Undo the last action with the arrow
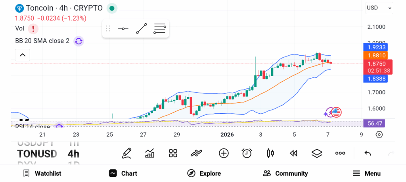The height and width of the screenshot is (182, 406). tap(368, 153)
